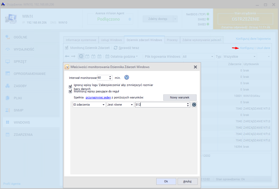This screenshot has height=189, width=279.
Task: Click the event ID value field containing 512
Action: coord(160,105)
